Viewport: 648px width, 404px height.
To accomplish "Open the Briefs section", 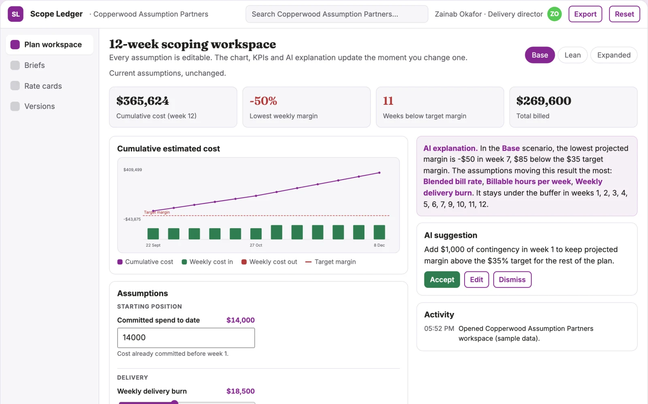I will pos(49,65).
